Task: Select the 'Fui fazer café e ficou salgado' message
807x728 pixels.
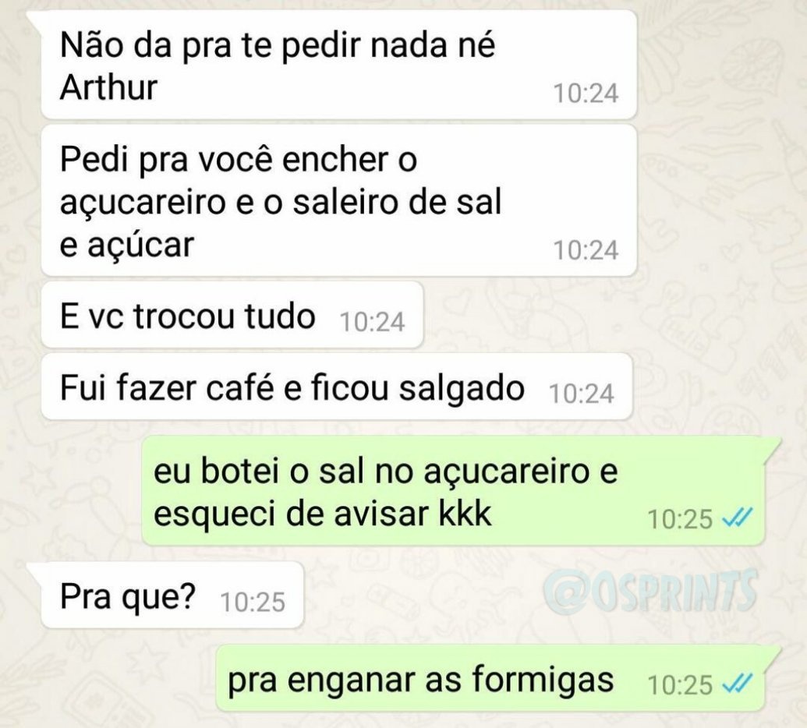Action: [337, 387]
